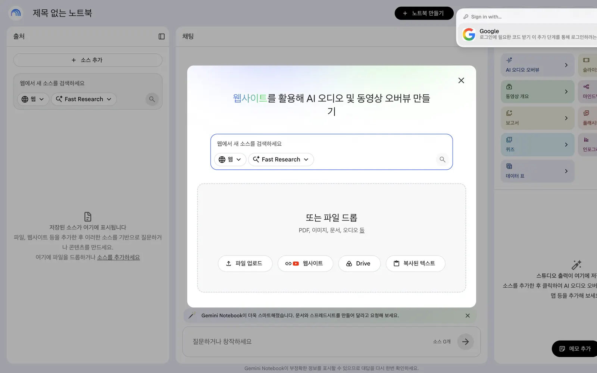The image size is (597, 373).
Task: Click the 인포그래픽 card icon
Action: click(586, 140)
